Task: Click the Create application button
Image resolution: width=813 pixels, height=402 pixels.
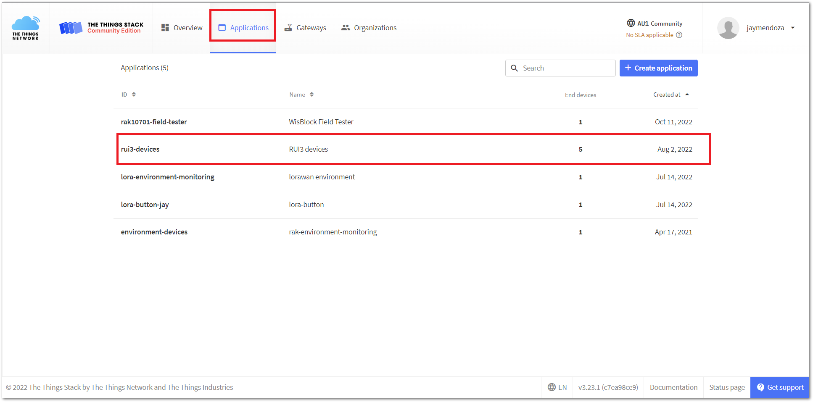Action: pos(658,68)
